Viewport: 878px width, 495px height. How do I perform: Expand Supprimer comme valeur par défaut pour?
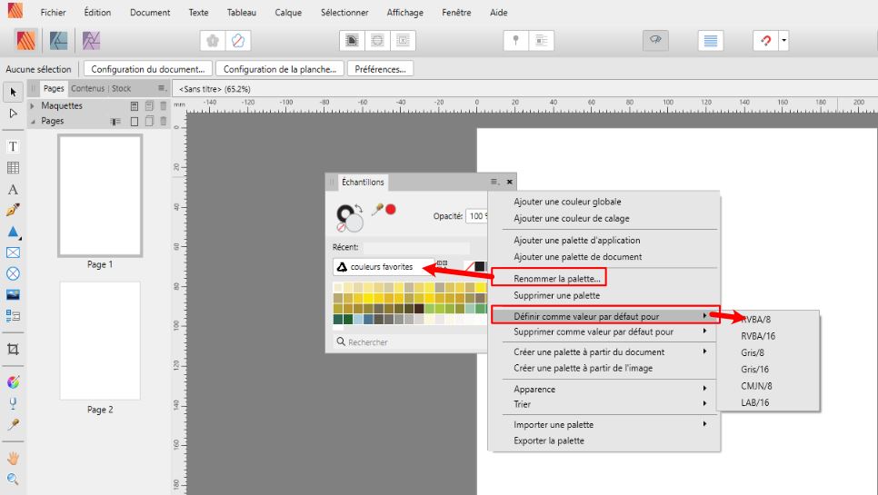click(605, 332)
